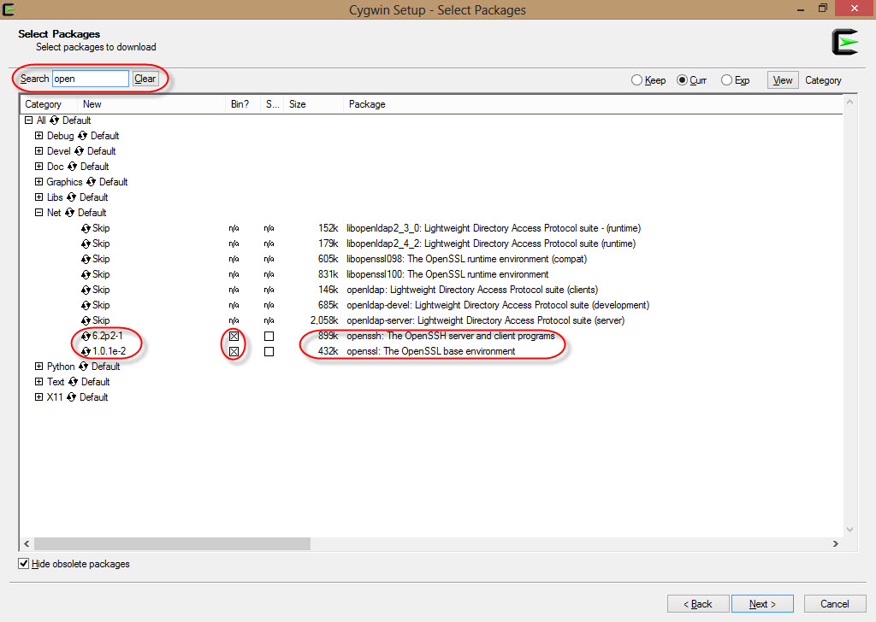876x622 pixels.
Task: Click the Size column header
Action: coord(313,104)
